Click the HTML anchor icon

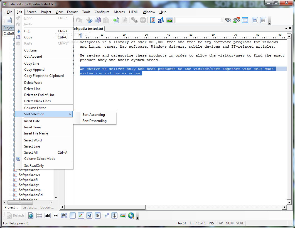(x=114, y=215)
